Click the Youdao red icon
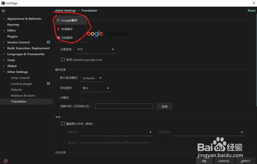The image size is (257, 164). [58, 29]
